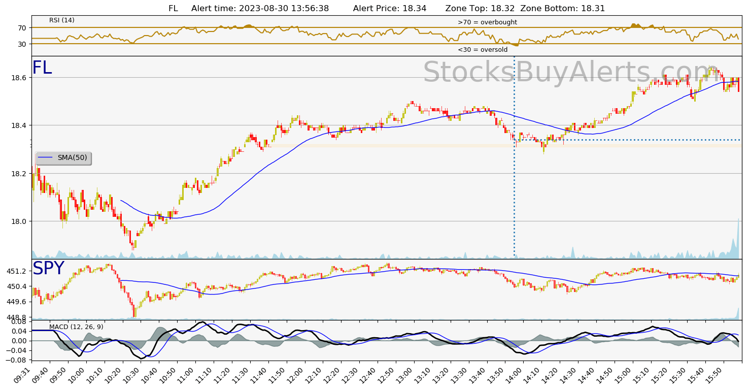This screenshot has width=749, height=390.
Task: Click the MACD (12, 26, 9) label
Action: click(x=76, y=327)
